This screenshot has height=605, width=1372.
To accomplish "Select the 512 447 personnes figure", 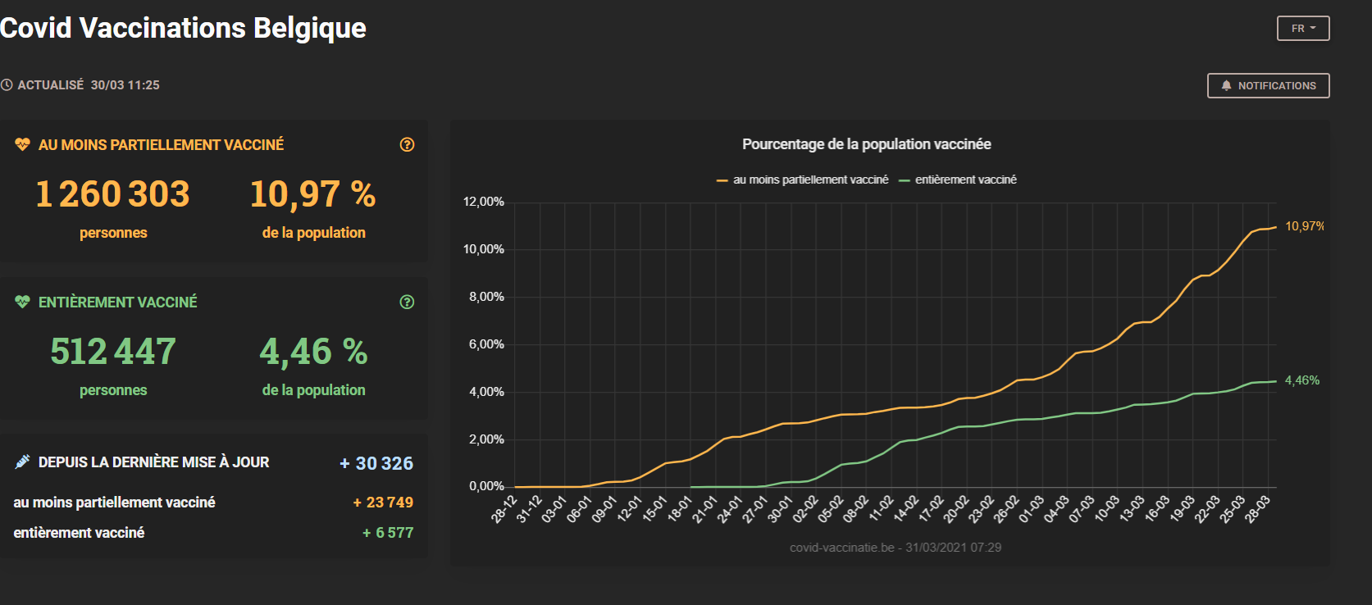I will point(113,352).
